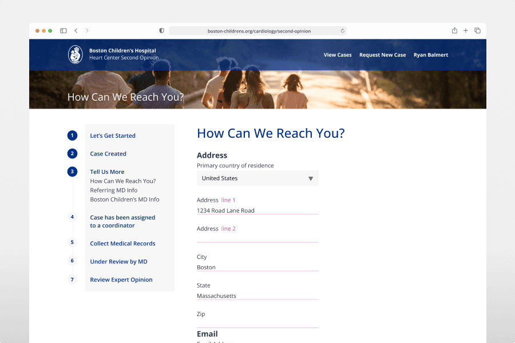515x343 pixels.
Task: Add a new tab with plus icon
Action: [466, 30]
